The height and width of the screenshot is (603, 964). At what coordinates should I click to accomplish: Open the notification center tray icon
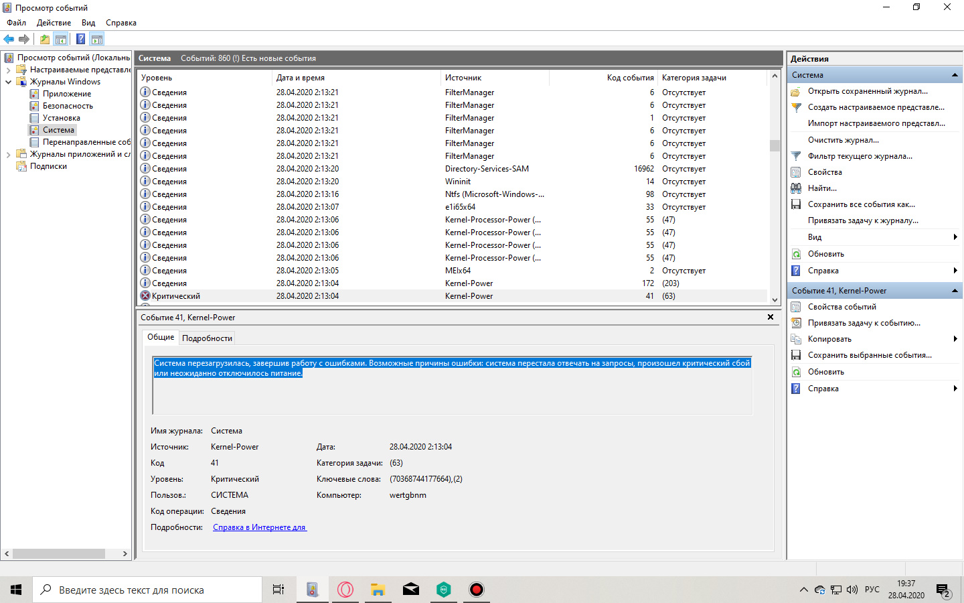[944, 590]
